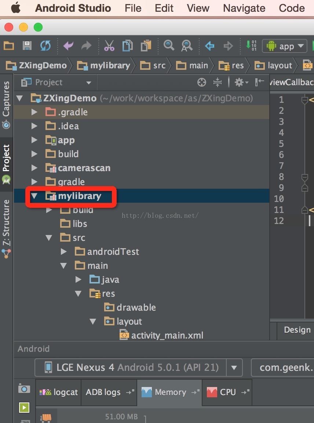
Task: Expand the .idea folder
Action: [34, 126]
